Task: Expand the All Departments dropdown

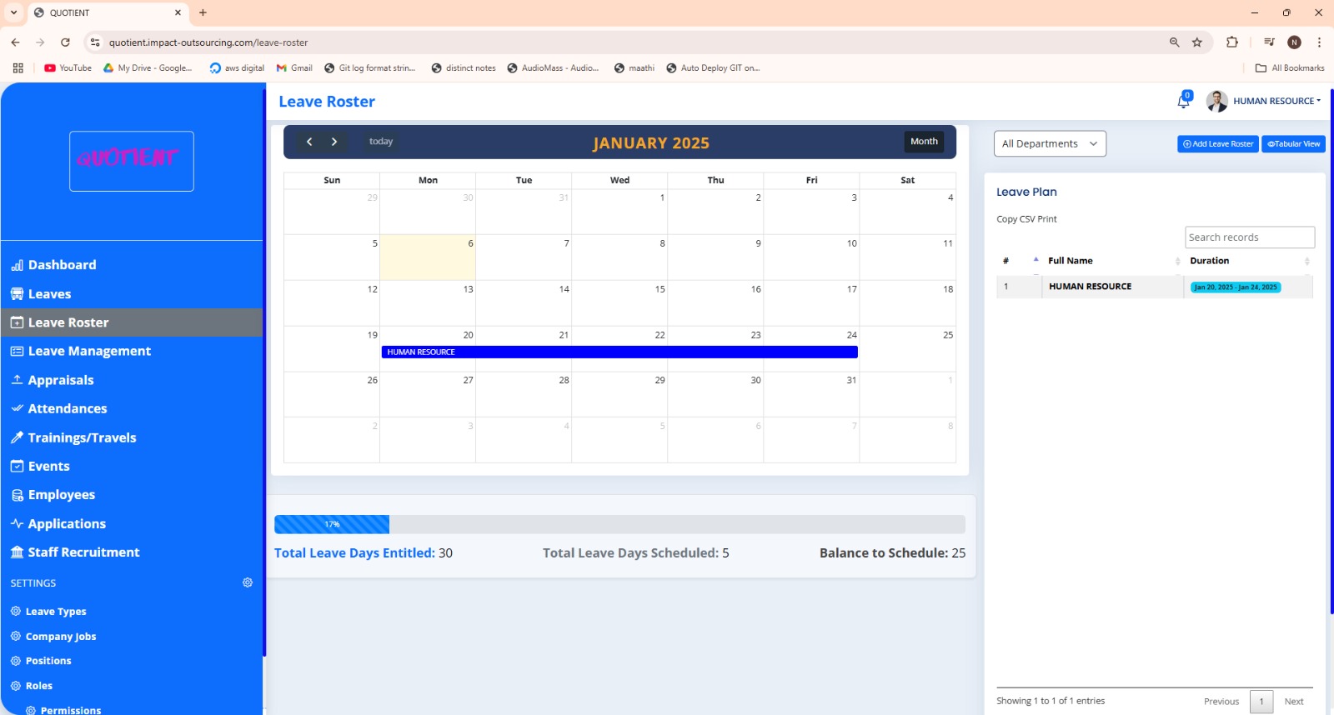Action: click(x=1050, y=143)
